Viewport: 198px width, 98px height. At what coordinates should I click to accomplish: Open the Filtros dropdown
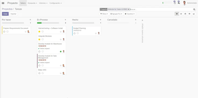point(104,14)
